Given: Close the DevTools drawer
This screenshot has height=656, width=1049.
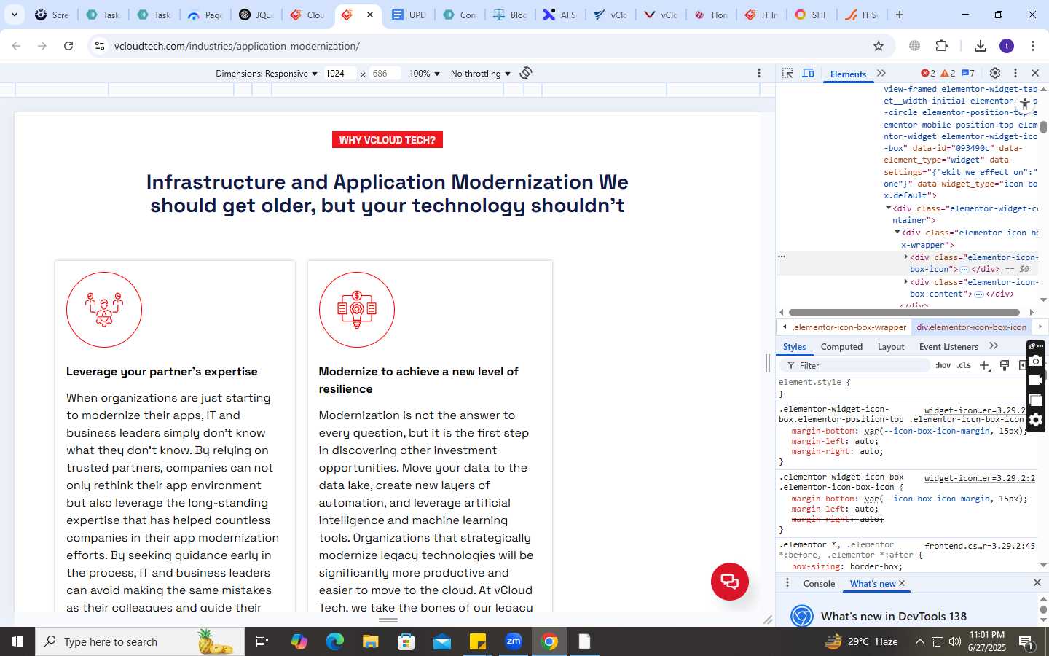Looking at the screenshot, I should (x=1037, y=582).
